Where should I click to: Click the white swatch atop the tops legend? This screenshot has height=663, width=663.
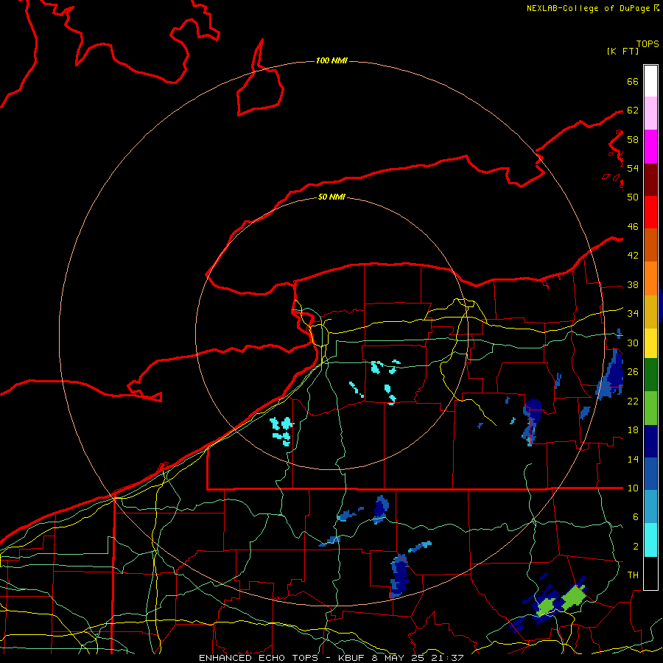click(x=650, y=81)
